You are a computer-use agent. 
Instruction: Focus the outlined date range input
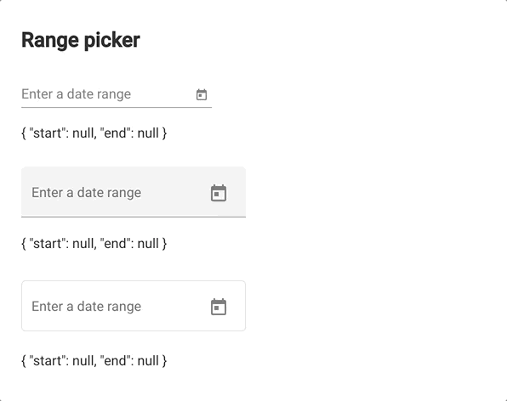(118, 306)
